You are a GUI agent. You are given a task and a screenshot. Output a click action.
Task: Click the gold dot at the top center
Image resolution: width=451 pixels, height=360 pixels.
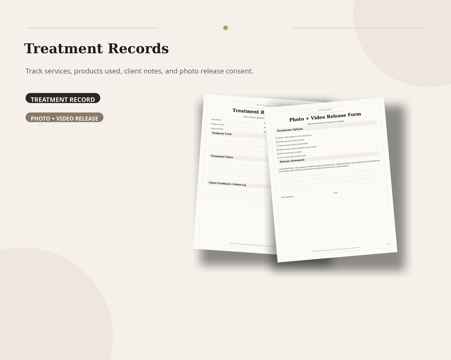point(226,28)
